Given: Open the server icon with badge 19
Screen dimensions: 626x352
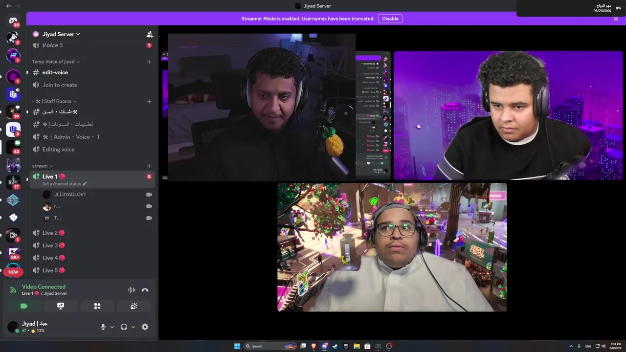Looking at the screenshot, I should (x=13, y=112).
